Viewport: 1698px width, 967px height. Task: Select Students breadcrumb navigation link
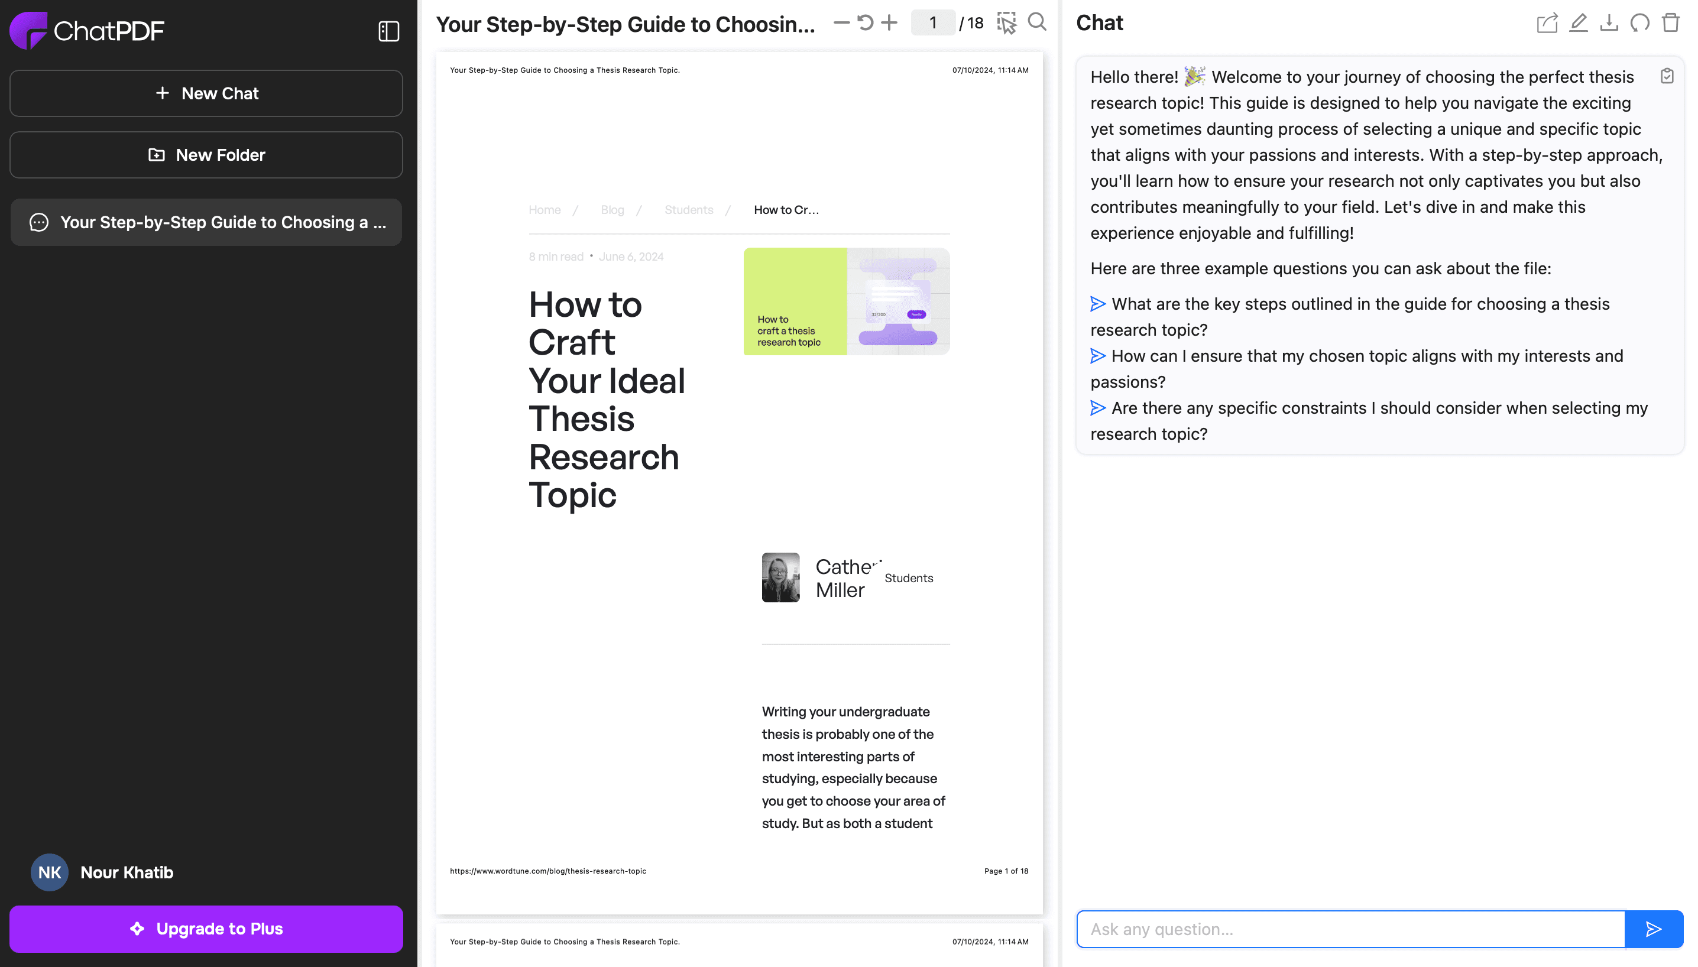pos(689,209)
